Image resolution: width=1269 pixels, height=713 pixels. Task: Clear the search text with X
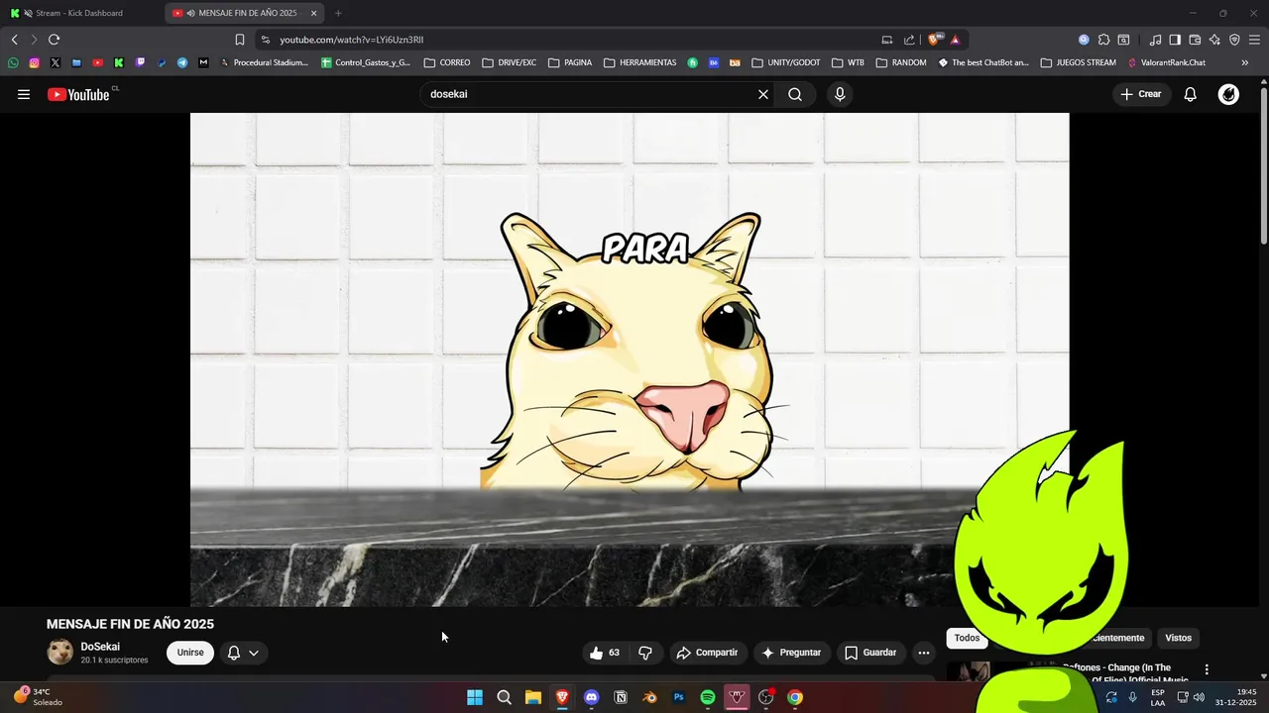click(763, 94)
